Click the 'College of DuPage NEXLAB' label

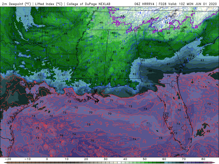click(88, 4)
